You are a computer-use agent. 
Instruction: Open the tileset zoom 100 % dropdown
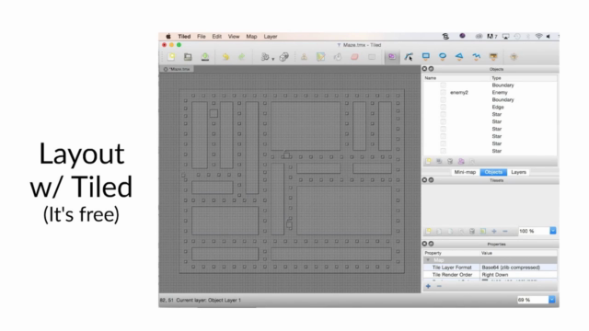coord(552,231)
